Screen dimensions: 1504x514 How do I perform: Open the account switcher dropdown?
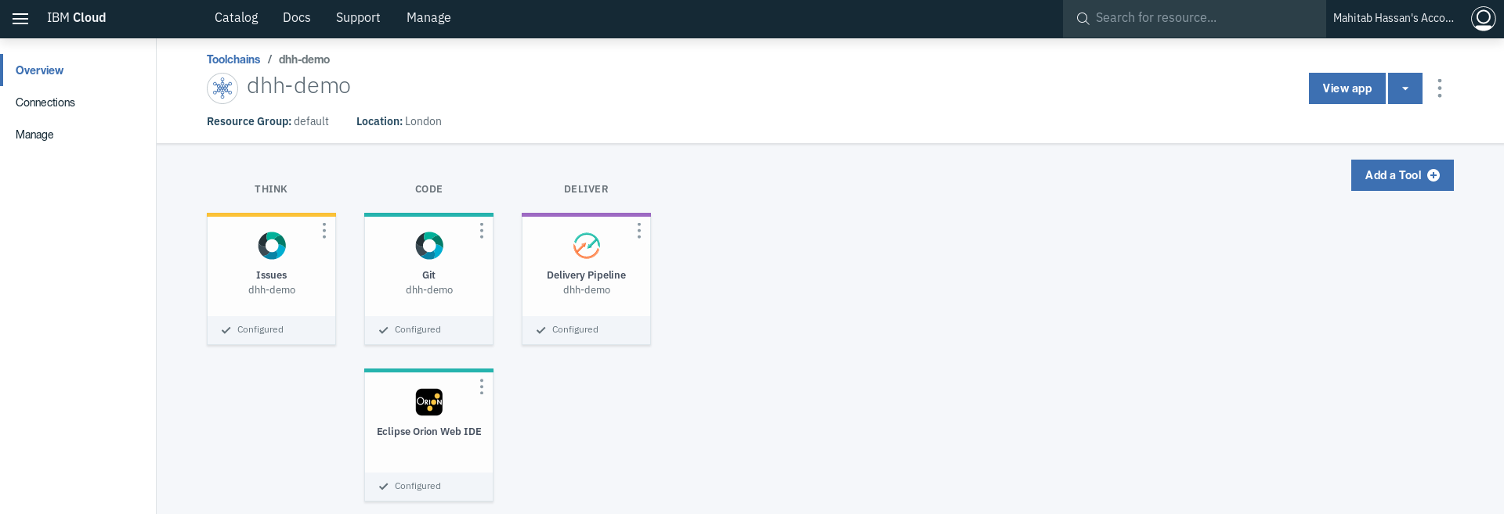(x=1394, y=18)
